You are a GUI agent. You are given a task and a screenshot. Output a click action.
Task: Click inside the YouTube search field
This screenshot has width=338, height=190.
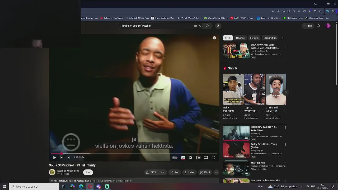pos(156,26)
